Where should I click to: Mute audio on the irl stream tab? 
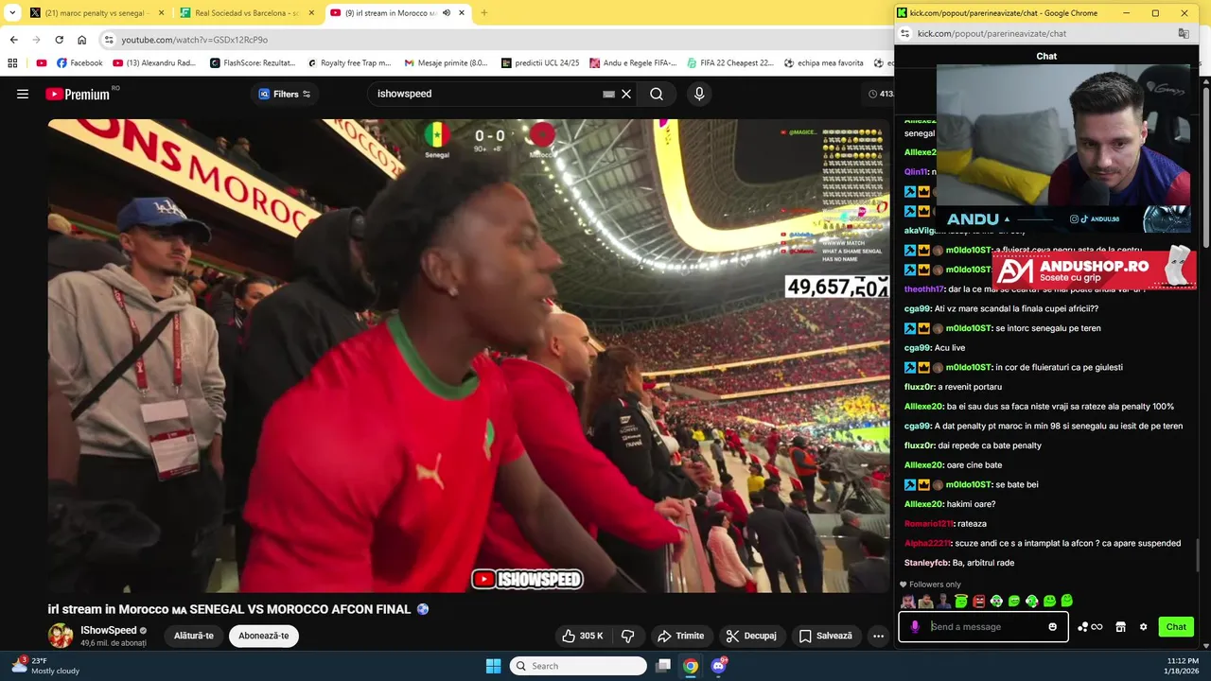(447, 13)
